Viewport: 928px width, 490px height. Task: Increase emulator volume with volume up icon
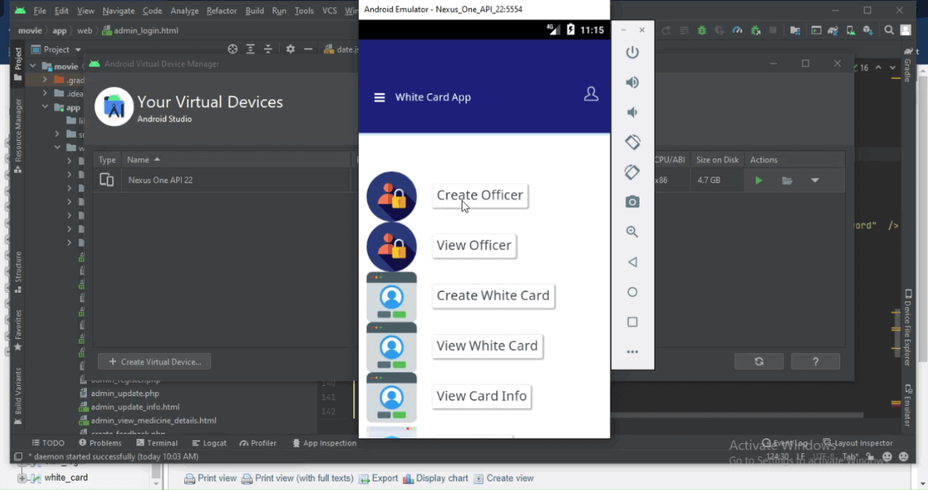point(633,81)
